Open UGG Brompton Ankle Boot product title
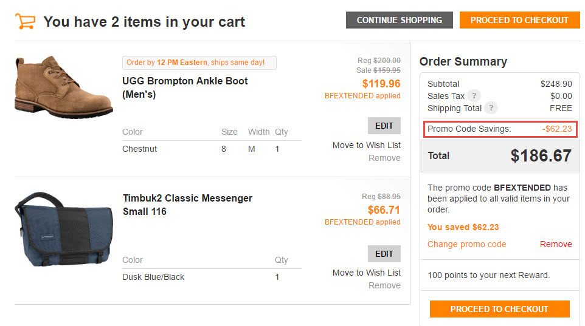Image resolution: width=585 pixels, height=326 pixels. tap(185, 87)
